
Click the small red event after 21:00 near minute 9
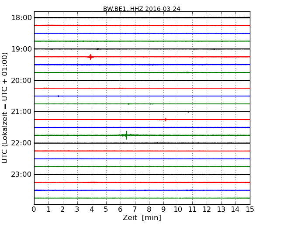pyautogui.click(x=165, y=120)
